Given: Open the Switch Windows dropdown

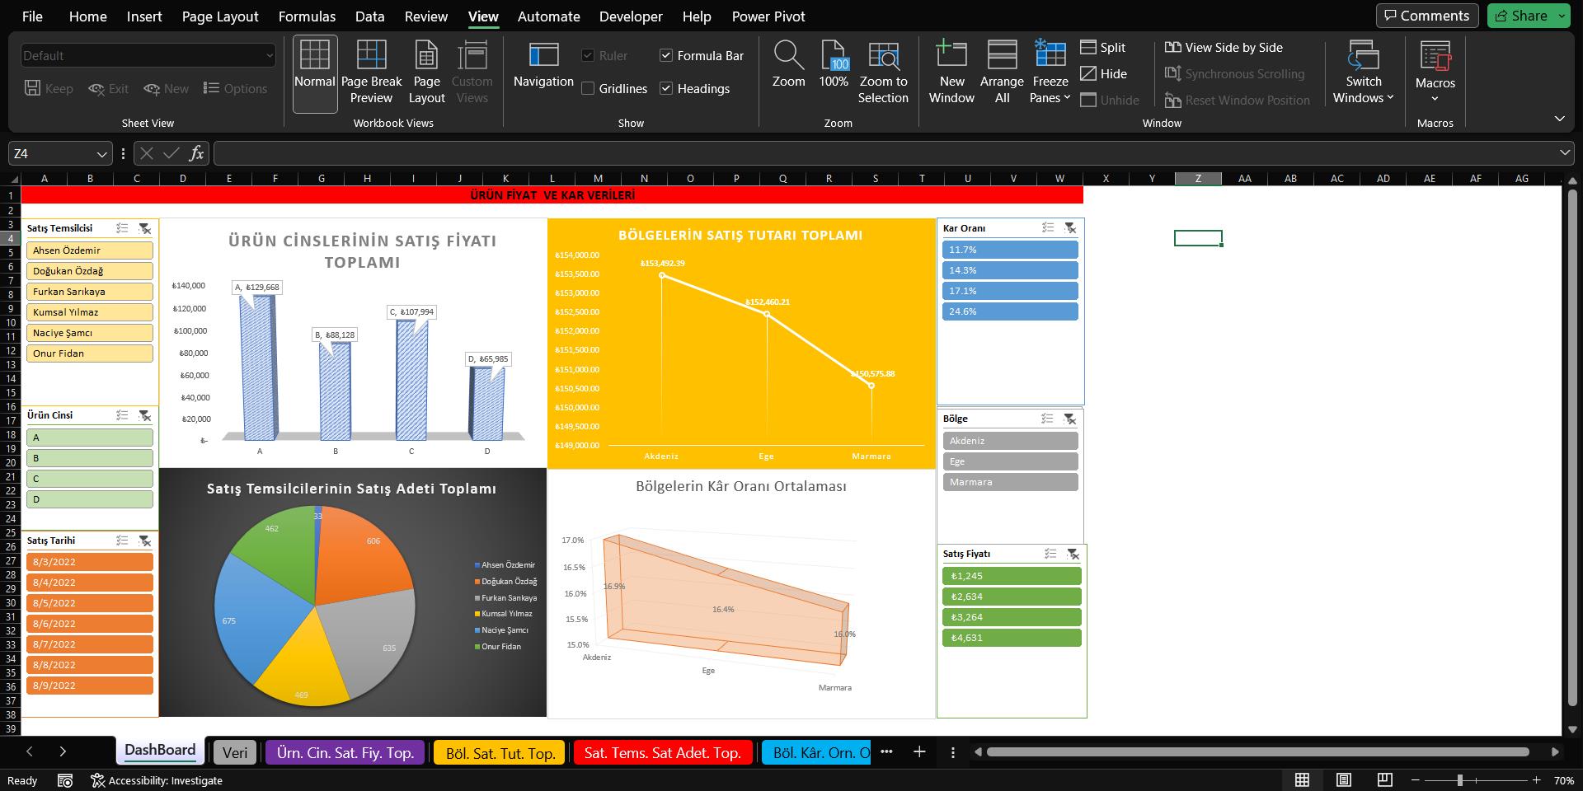Looking at the screenshot, I should [x=1364, y=97].
